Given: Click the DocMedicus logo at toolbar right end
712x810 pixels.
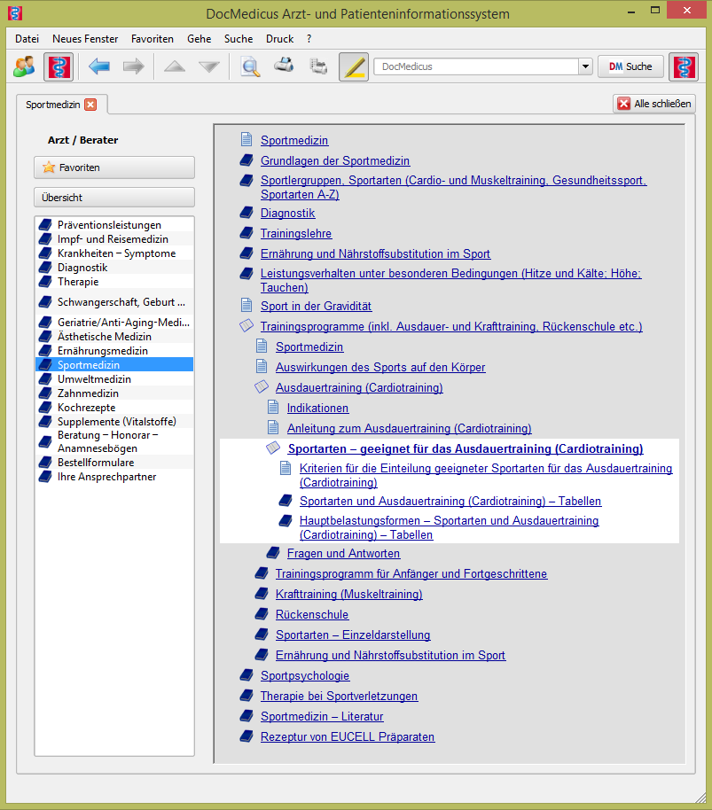Looking at the screenshot, I should pyautogui.click(x=684, y=66).
